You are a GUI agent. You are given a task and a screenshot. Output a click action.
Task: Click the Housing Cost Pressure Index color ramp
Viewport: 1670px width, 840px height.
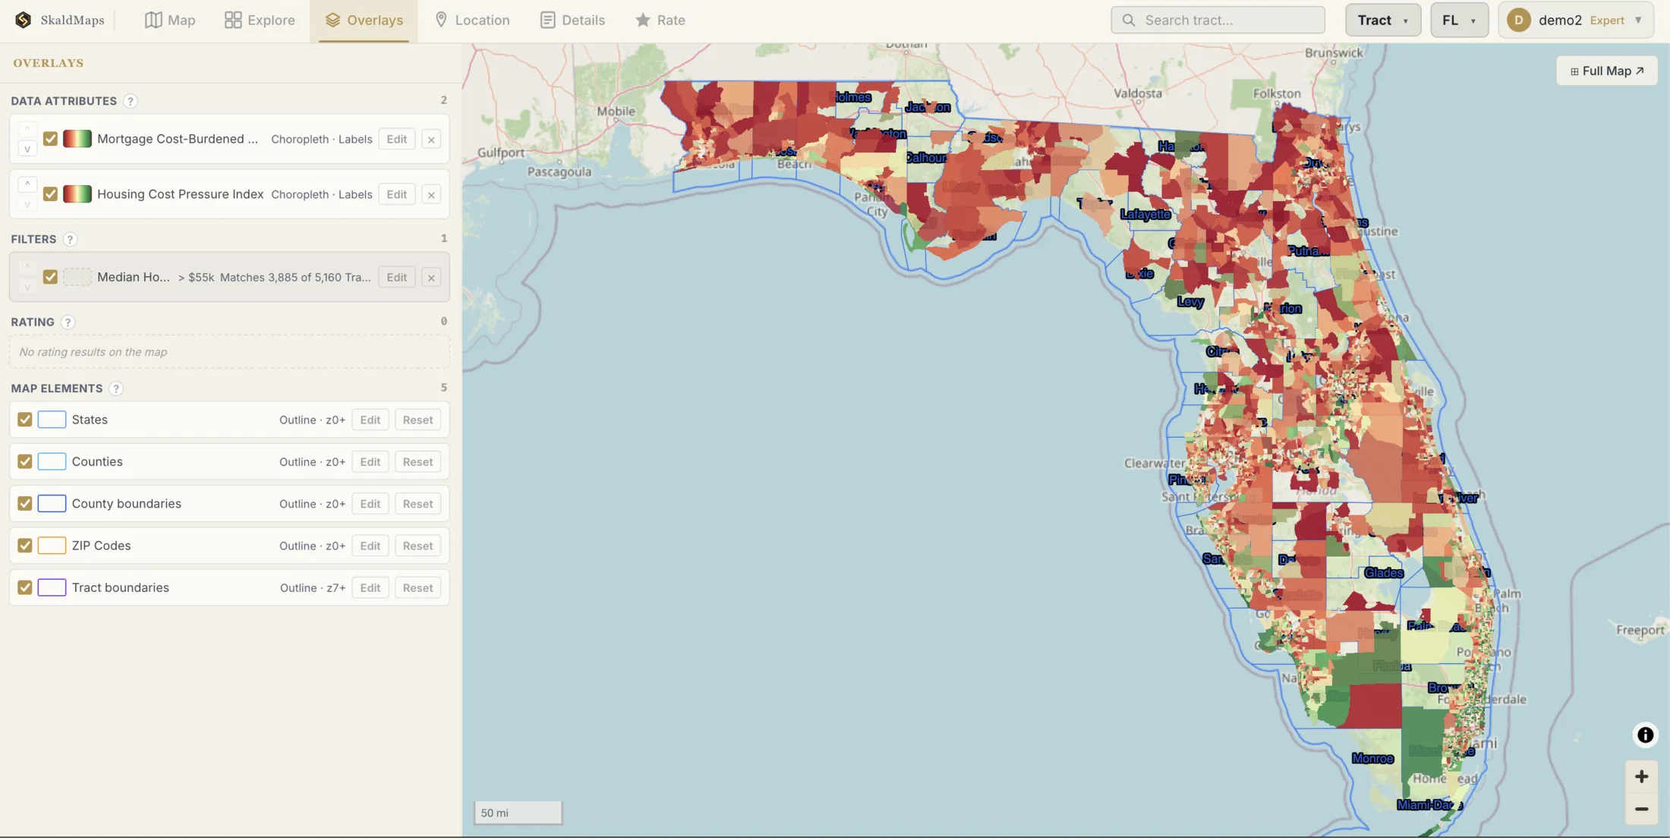[x=77, y=194]
